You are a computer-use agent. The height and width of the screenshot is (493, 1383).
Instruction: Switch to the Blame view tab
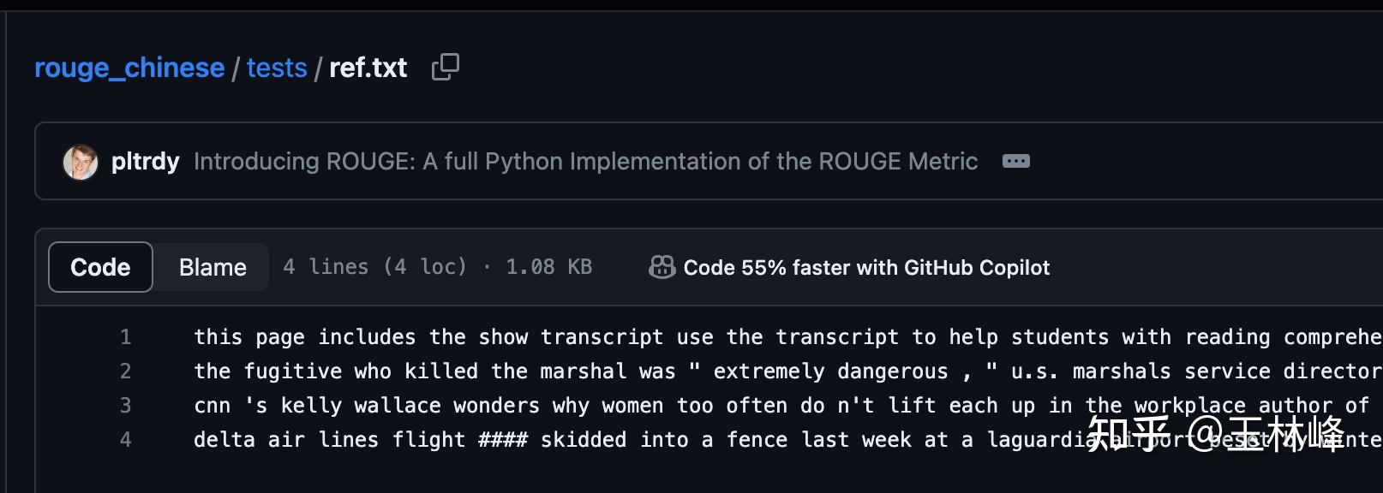click(x=213, y=268)
